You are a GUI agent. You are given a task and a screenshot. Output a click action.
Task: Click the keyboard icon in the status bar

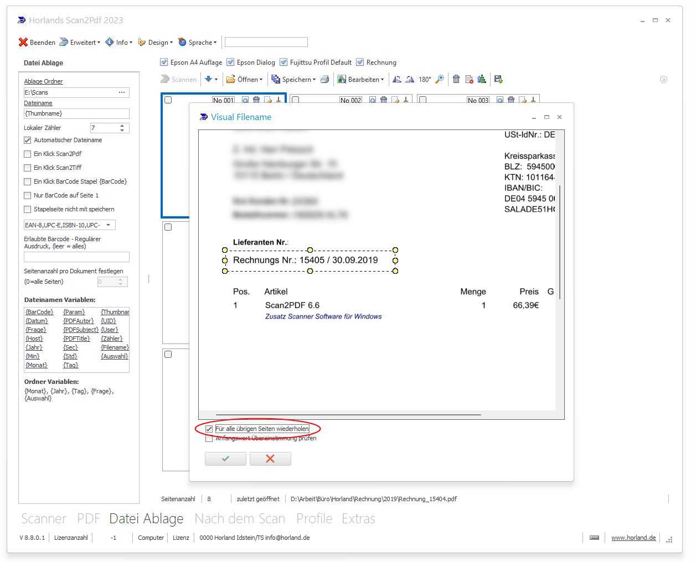point(594,538)
